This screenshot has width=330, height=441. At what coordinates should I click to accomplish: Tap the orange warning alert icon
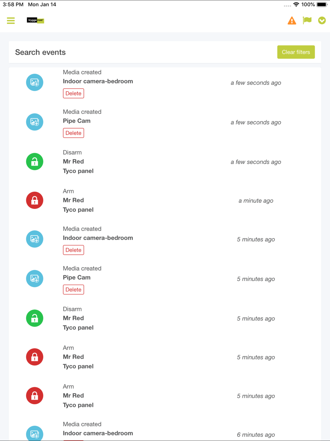click(x=292, y=20)
